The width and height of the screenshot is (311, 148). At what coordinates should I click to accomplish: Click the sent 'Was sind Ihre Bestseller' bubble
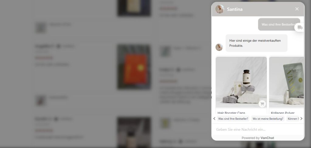279,24
